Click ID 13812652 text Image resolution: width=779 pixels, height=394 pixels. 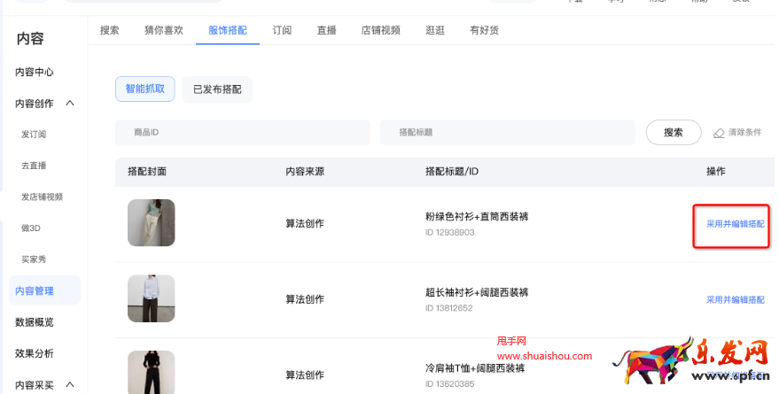pos(449,308)
